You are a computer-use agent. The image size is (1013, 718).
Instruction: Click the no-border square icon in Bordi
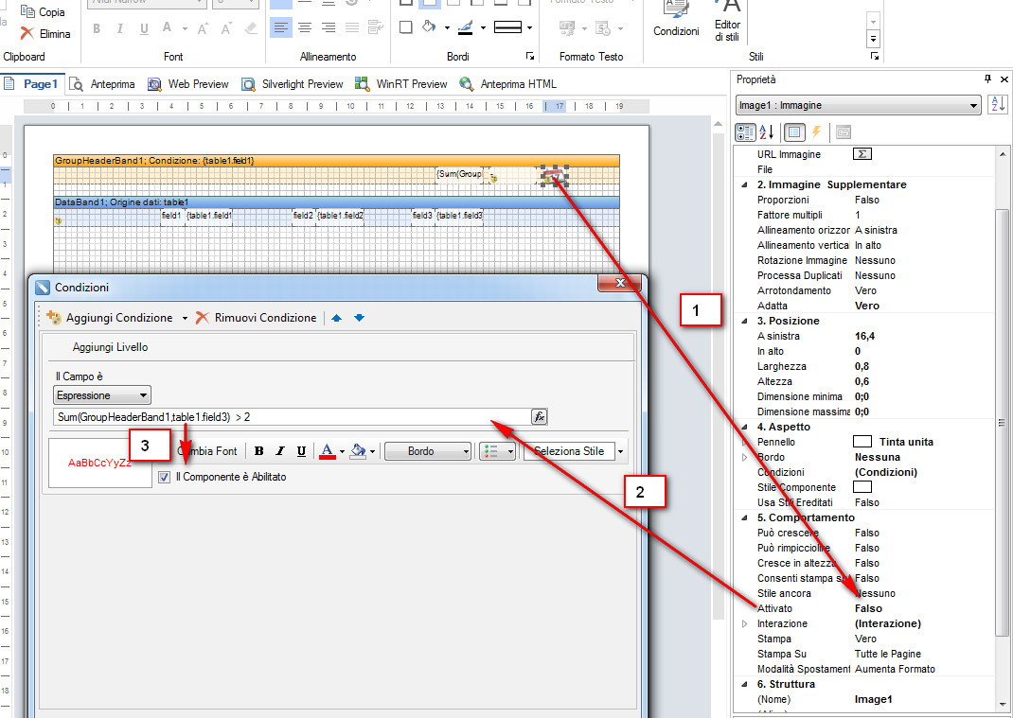pyautogui.click(x=406, y=27)
